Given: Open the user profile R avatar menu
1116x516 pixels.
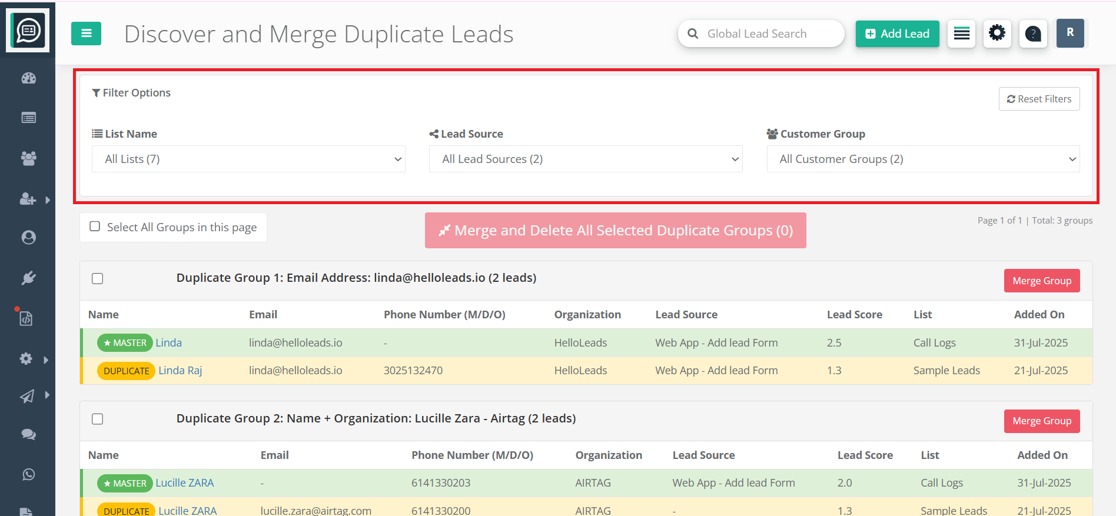Looking at the screenshot, I should point(1069,33).
